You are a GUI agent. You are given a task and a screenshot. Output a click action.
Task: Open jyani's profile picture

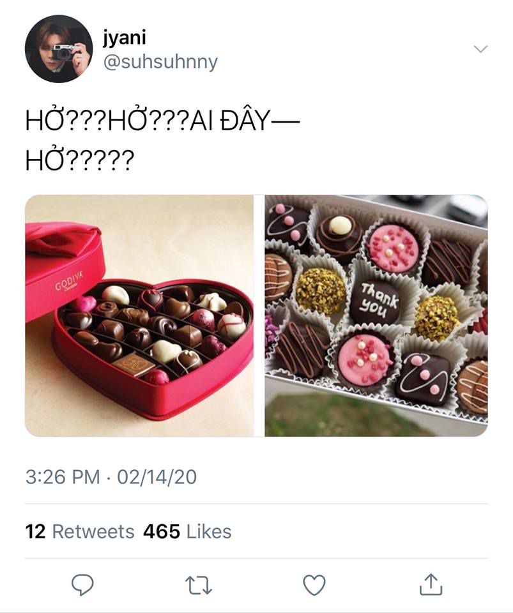coord(59,49)
